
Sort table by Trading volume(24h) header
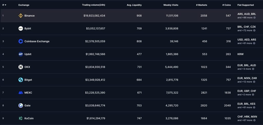tap(93, 5)
